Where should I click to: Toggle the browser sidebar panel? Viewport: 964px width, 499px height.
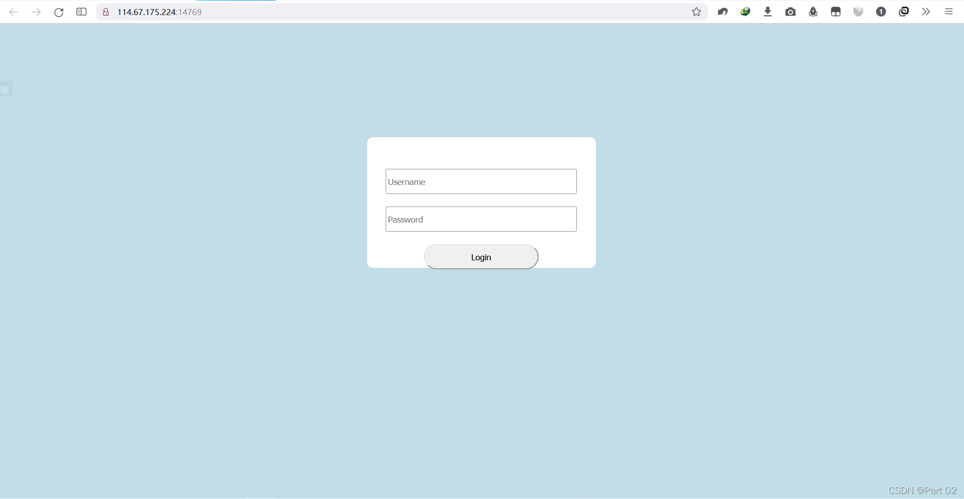click(x=81, y=12)
